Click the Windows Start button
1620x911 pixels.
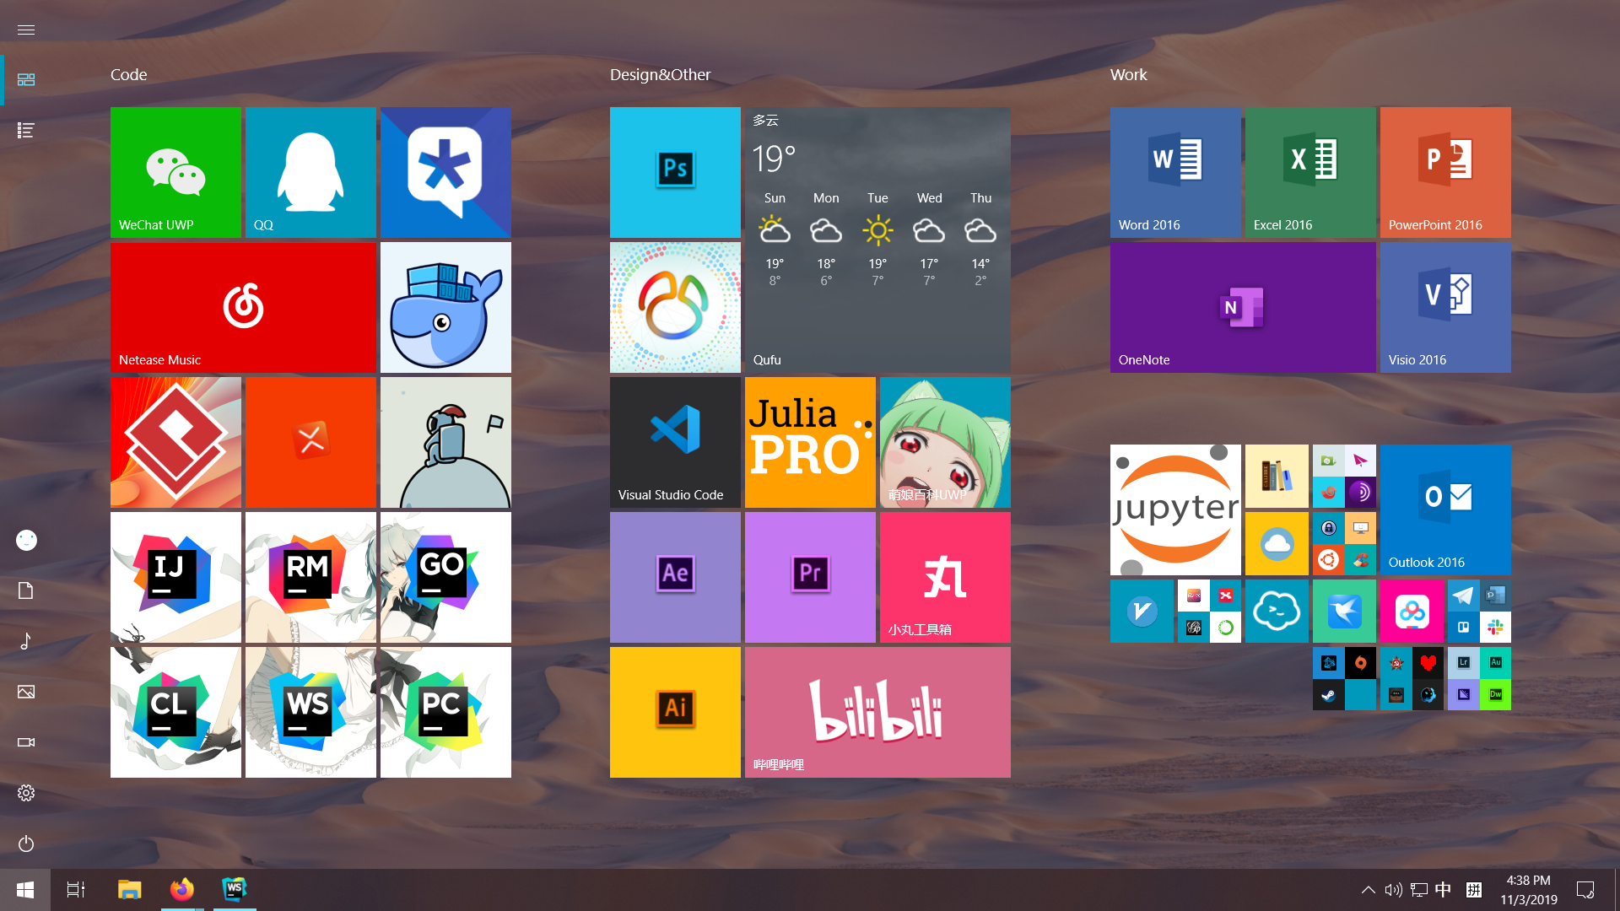[25, 890]
